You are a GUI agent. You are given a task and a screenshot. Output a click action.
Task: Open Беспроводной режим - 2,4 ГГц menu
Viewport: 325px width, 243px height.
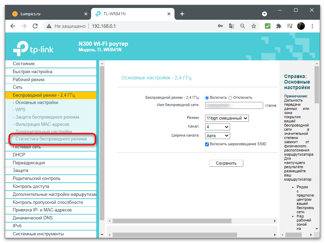coord(51,95)
